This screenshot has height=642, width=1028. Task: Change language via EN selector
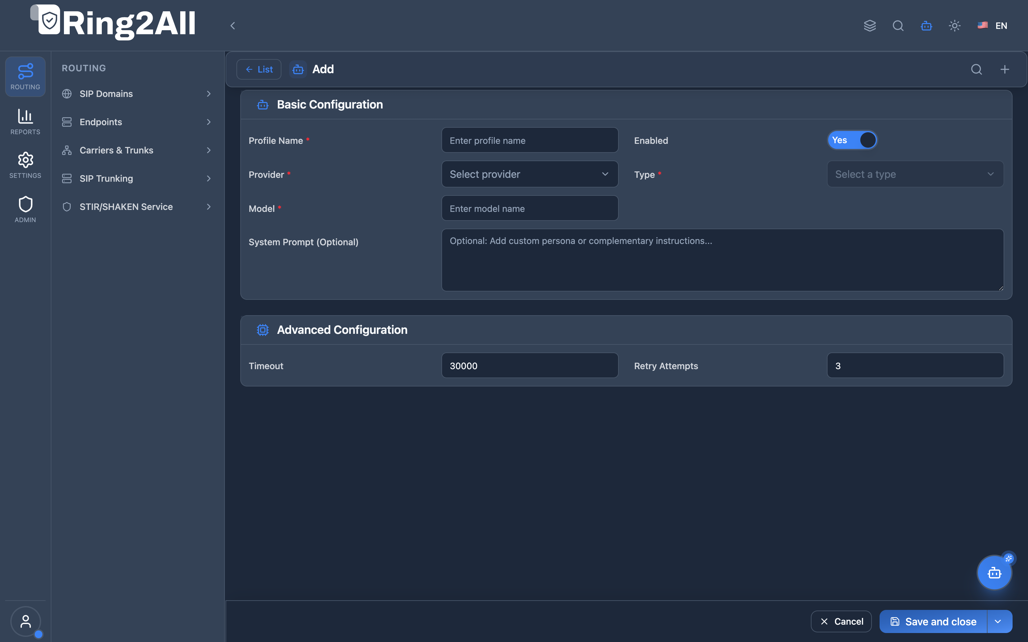993,25
